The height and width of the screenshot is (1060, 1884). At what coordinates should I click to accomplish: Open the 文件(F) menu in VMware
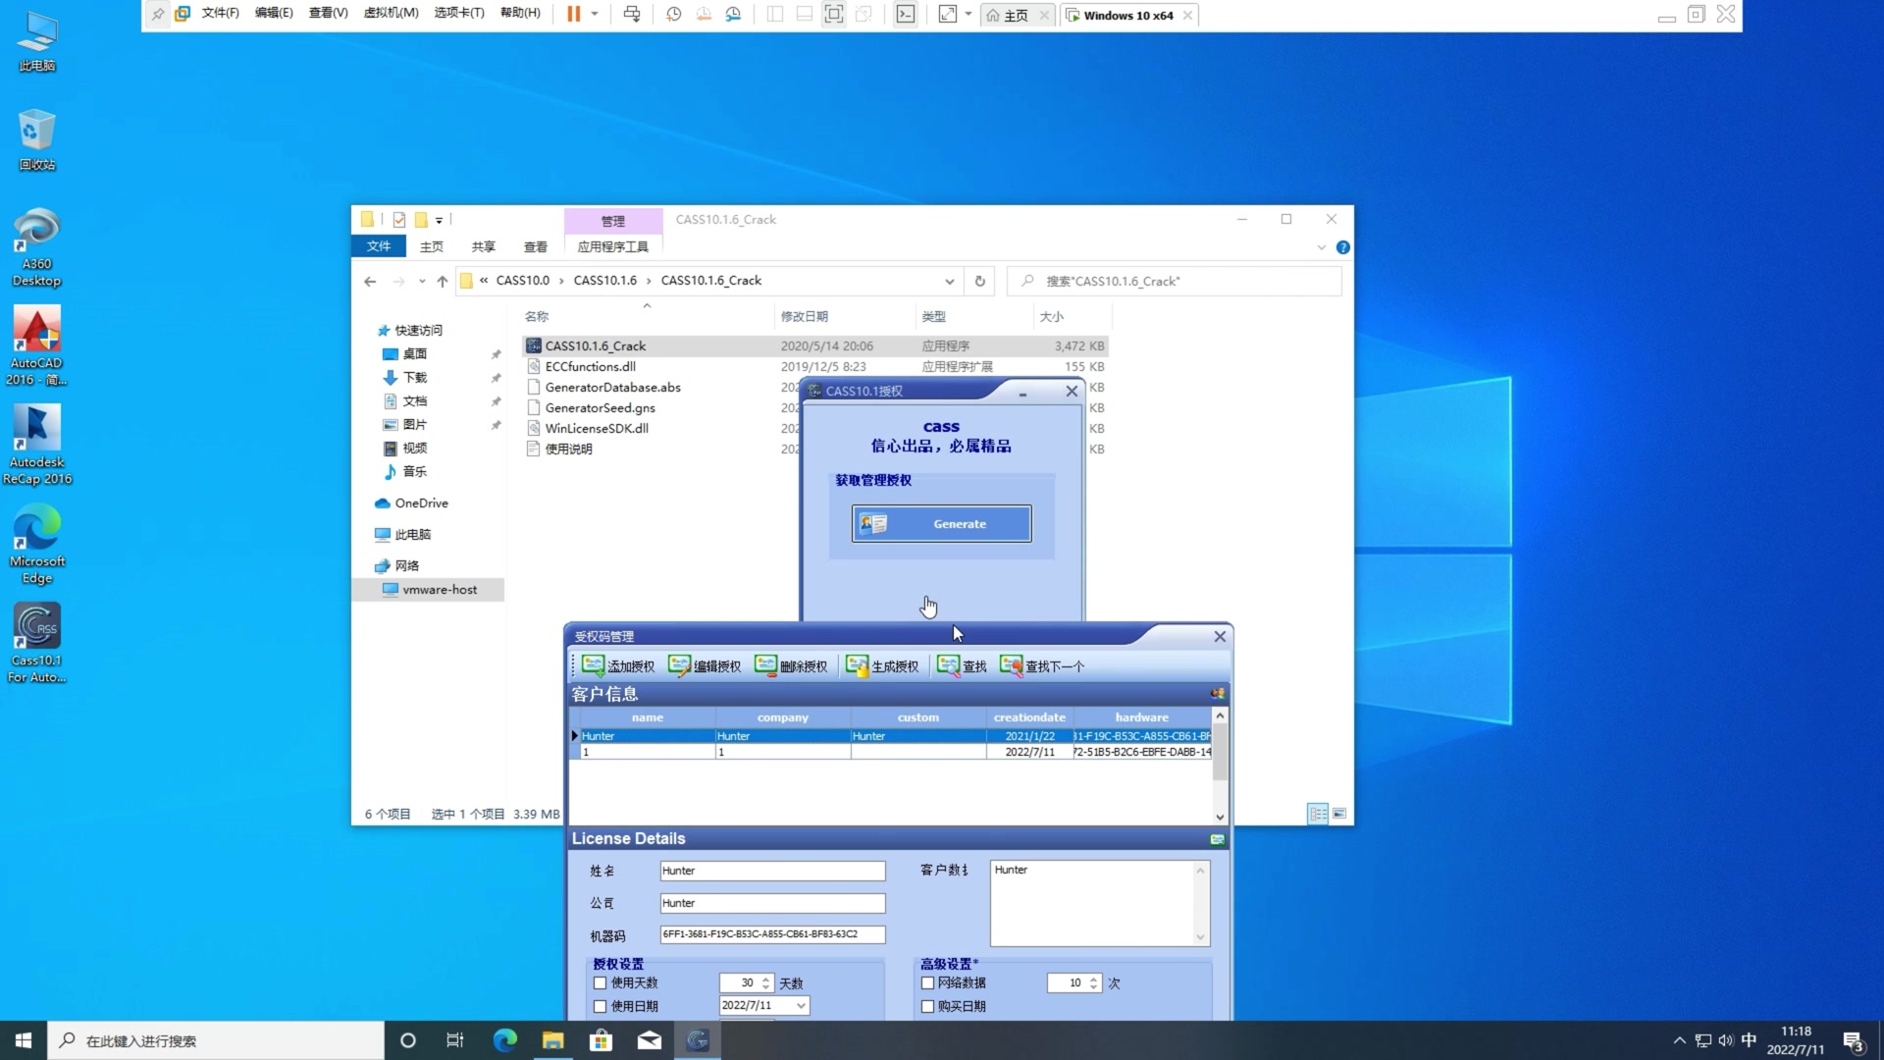coord(220,14)
